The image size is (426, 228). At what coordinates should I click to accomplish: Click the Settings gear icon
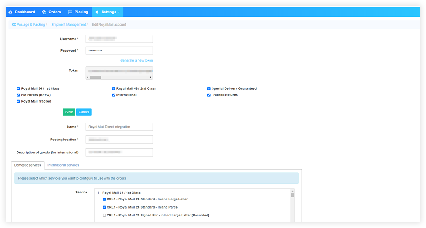tap(97, 12)
